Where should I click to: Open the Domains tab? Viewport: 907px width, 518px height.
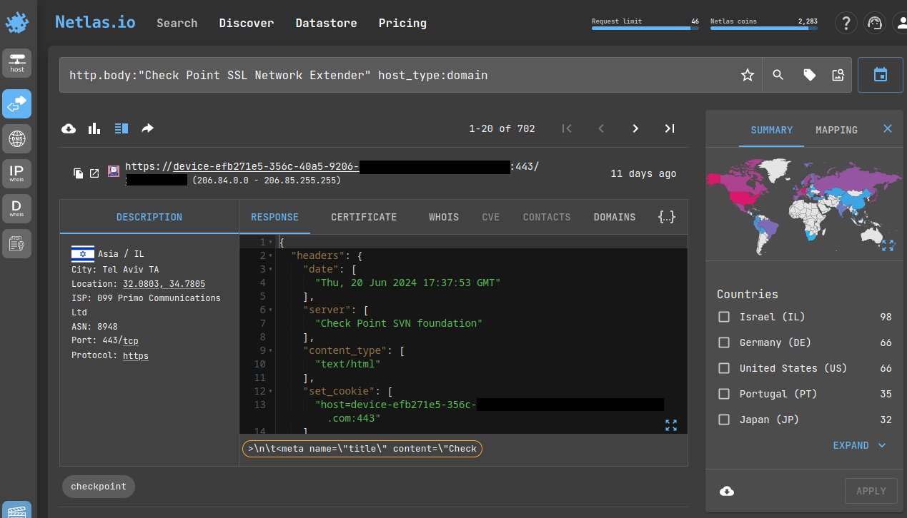[x=614, y=217]
